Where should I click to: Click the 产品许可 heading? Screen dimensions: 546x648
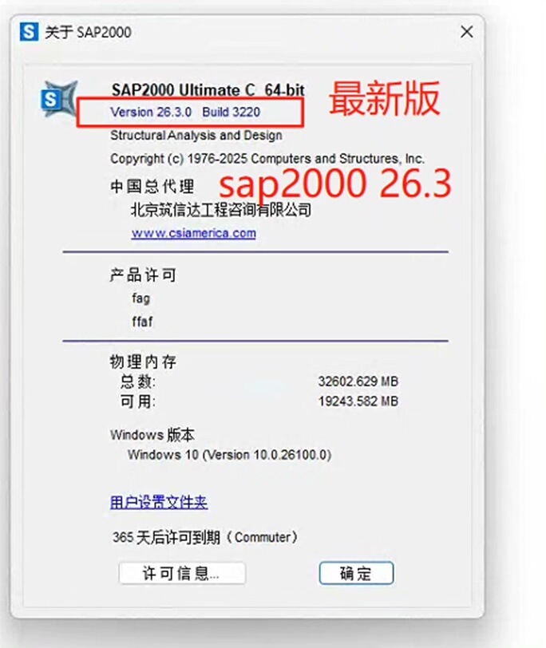[143, 275]
